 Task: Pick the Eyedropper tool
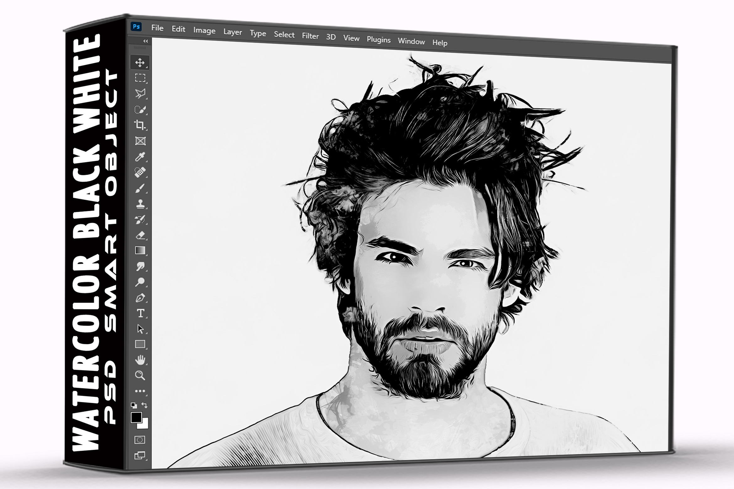click(140, 156)
